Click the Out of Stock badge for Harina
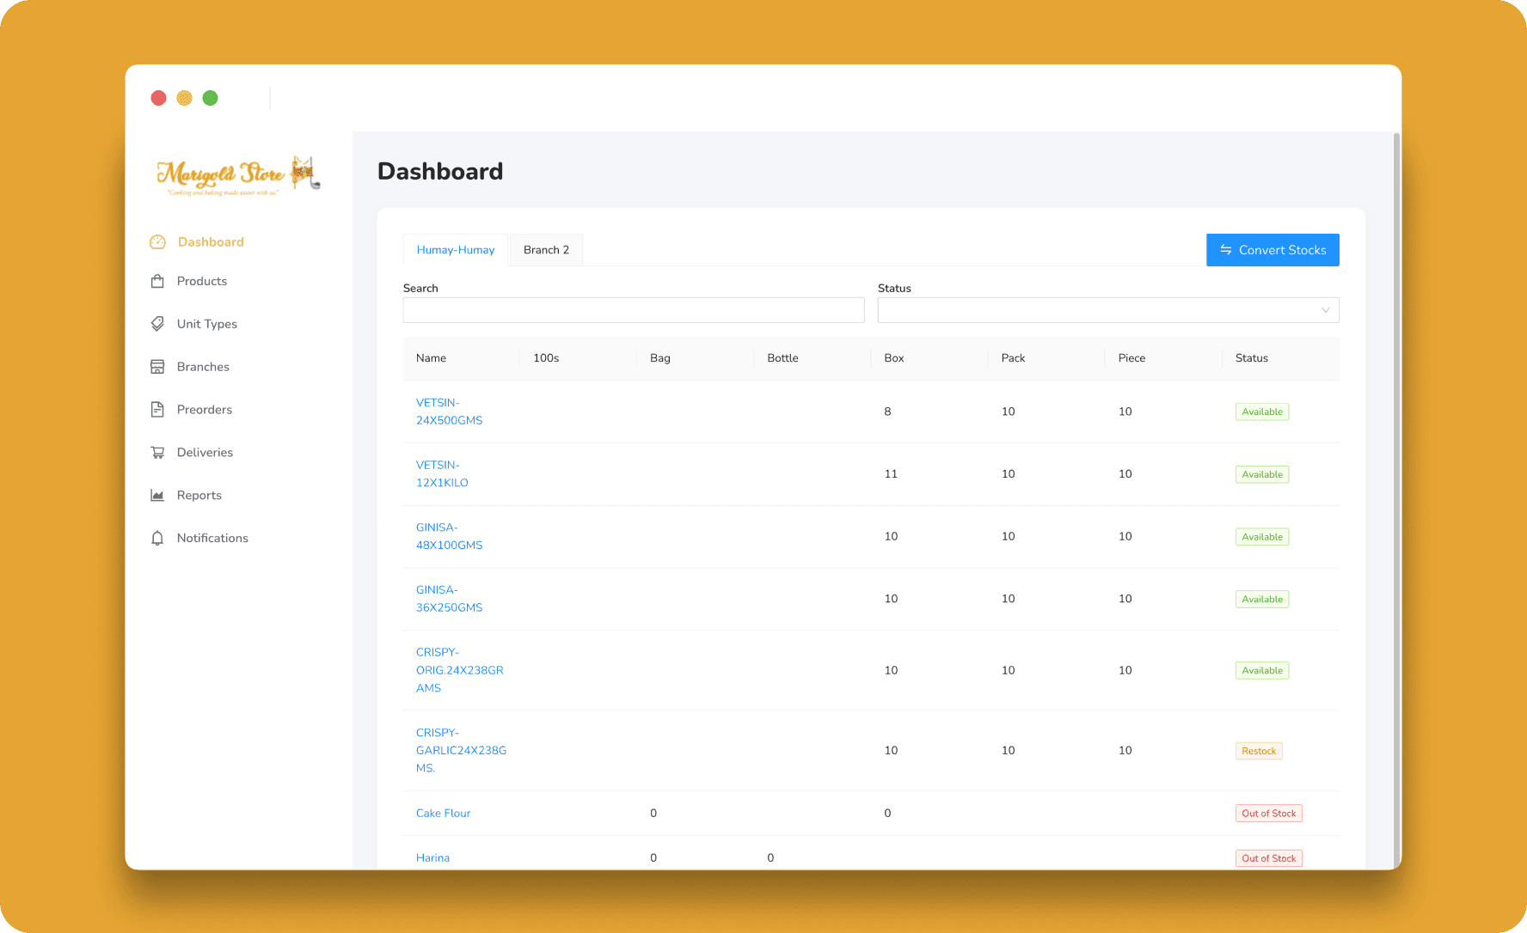 coord(1268,857)
